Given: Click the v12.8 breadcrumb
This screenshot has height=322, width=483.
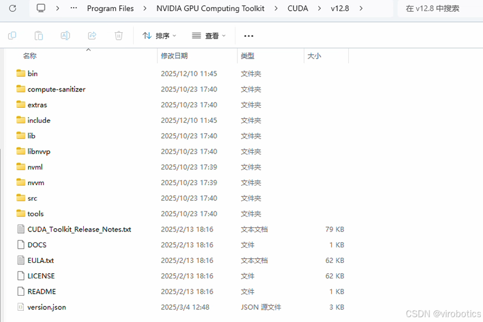Looking at the screenshot, I should pyautogui.click(x=340, y=9).
